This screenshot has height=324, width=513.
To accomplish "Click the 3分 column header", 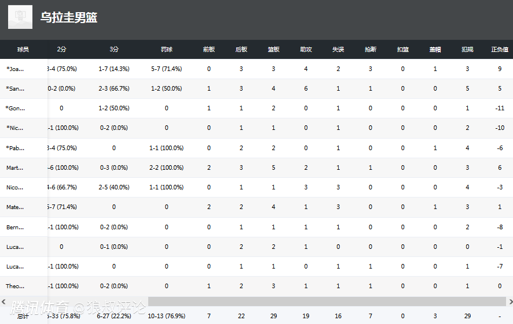I will click(x=114, y=49).
